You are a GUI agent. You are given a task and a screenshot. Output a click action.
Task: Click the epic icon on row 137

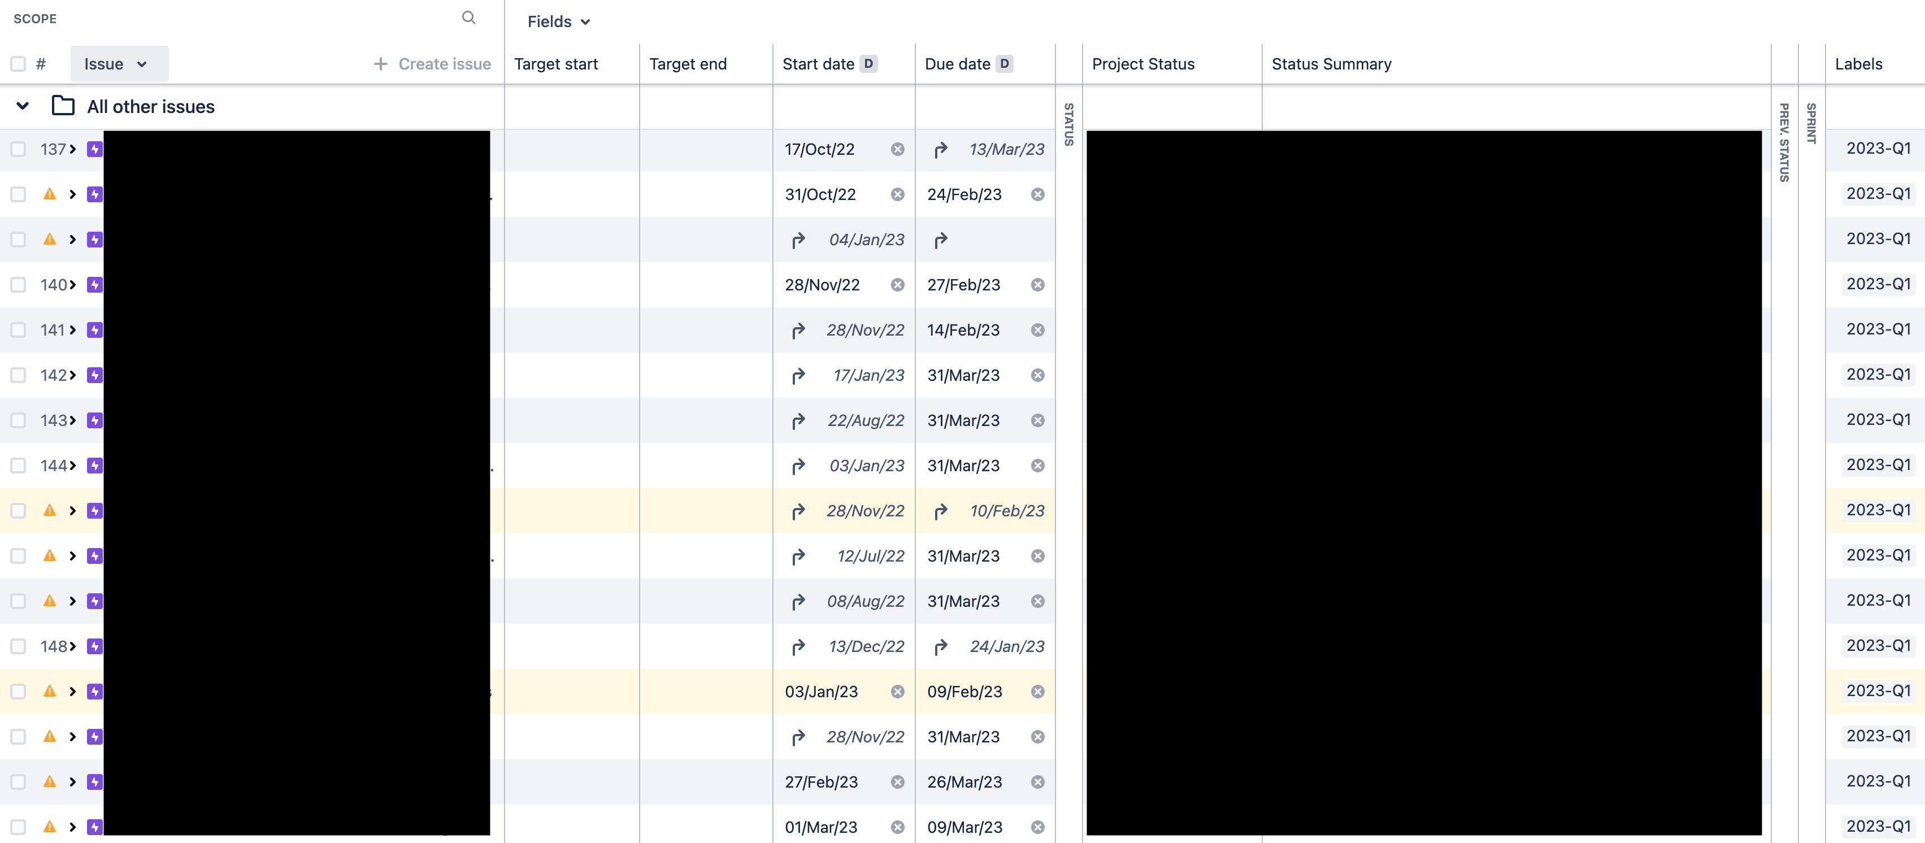point(95,150)
